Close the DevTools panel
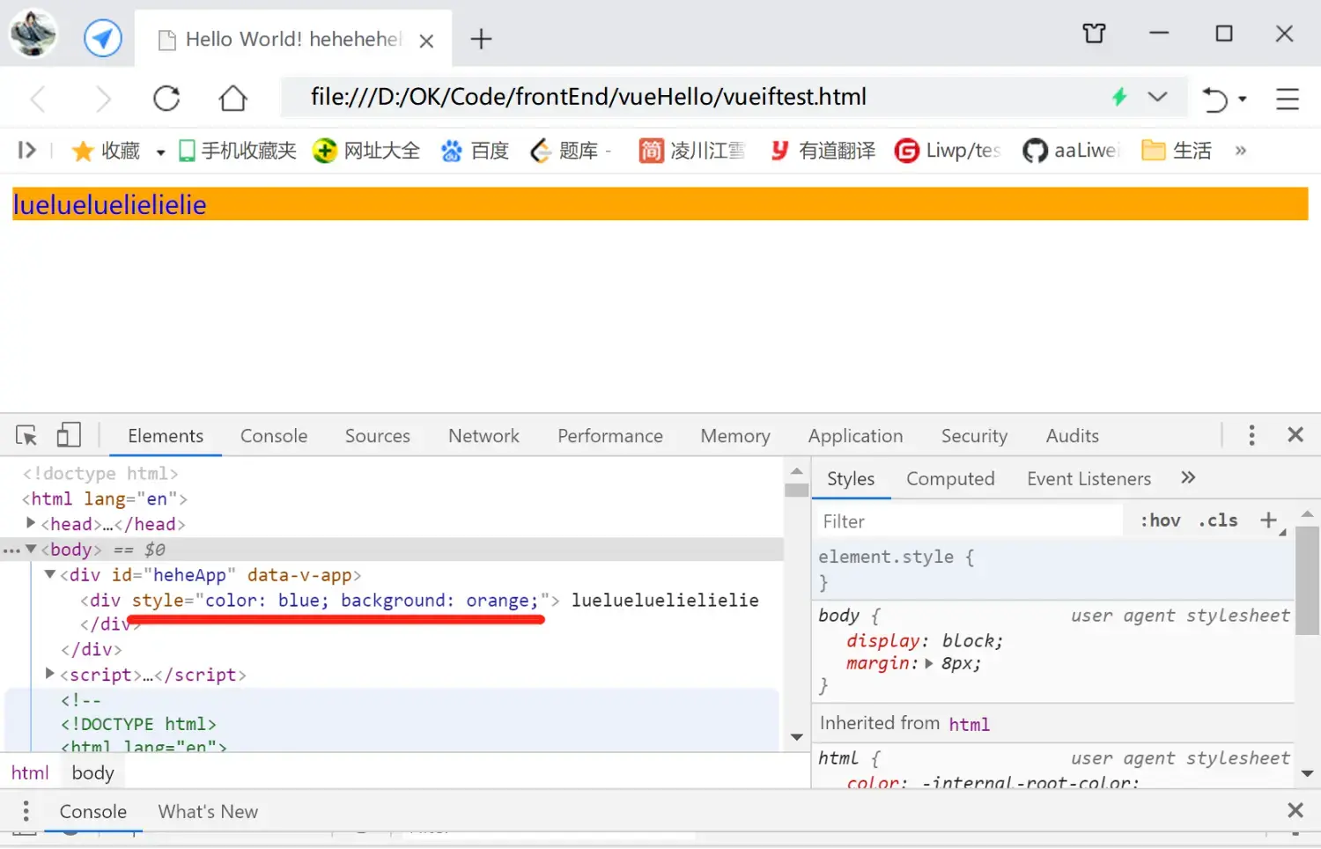Image resolution: width=1321 pixels, height=849 pixels. pos(1295,434)
